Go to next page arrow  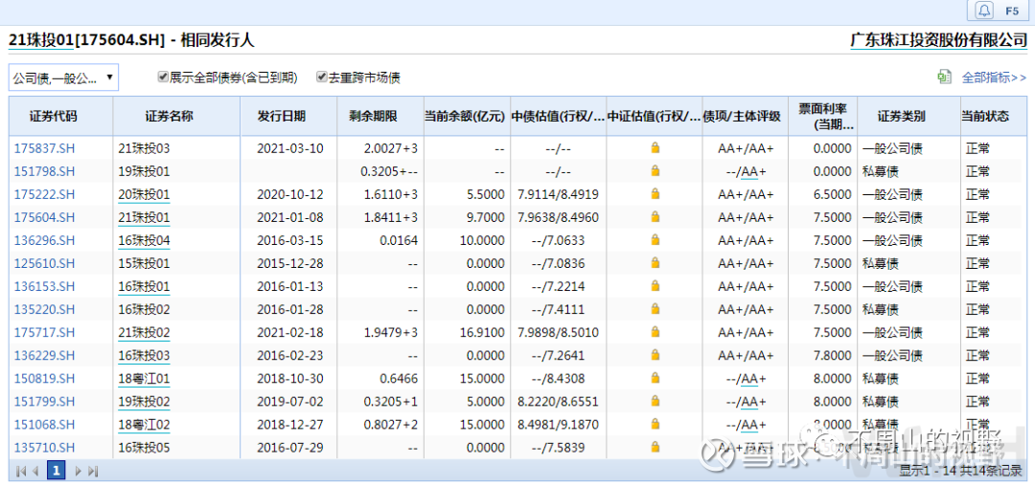coord(78,471)
